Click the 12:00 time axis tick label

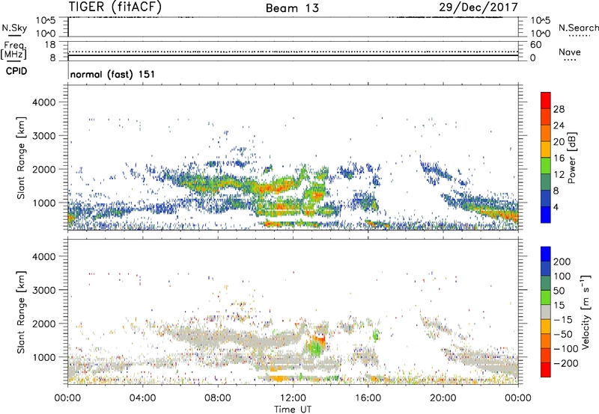[x=293, y=398]
